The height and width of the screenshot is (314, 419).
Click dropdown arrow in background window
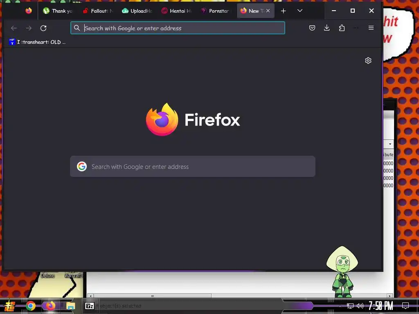pyautogui.click(x=390, y=144)
